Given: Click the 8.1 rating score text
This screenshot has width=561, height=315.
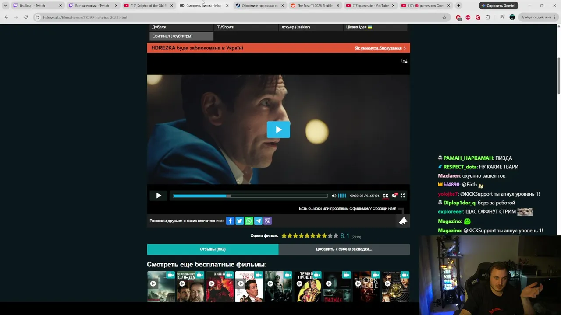Looking at the screenshot, I should [x=345, y=236].
